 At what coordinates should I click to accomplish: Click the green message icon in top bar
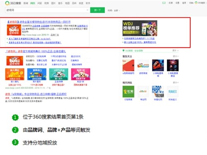click(164, 3)
